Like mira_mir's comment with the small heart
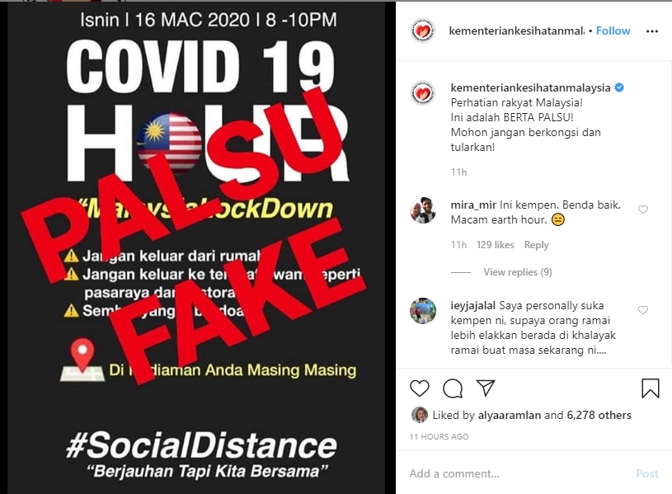The image size is (672, 494). pyautogui.click(x=643, y=209)
